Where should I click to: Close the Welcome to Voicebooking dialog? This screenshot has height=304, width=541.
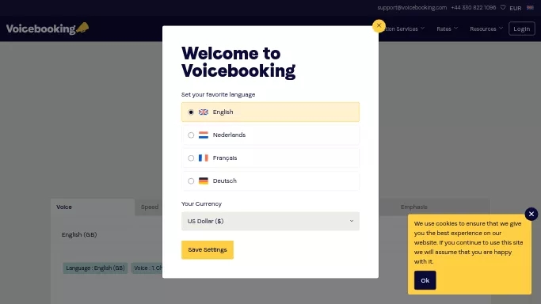(379, 25)
